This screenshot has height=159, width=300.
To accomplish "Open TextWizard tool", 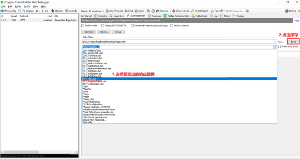I will pos(199,11).
